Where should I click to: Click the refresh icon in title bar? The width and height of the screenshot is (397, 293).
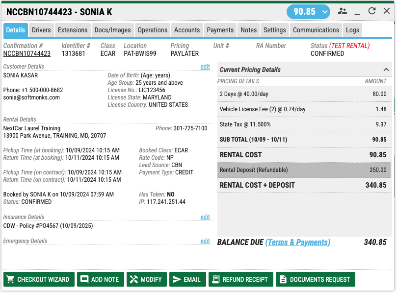372,11
